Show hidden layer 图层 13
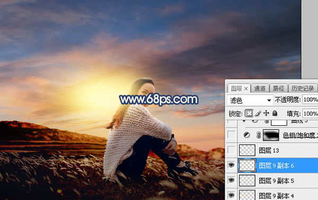 (x=231, y=150)
